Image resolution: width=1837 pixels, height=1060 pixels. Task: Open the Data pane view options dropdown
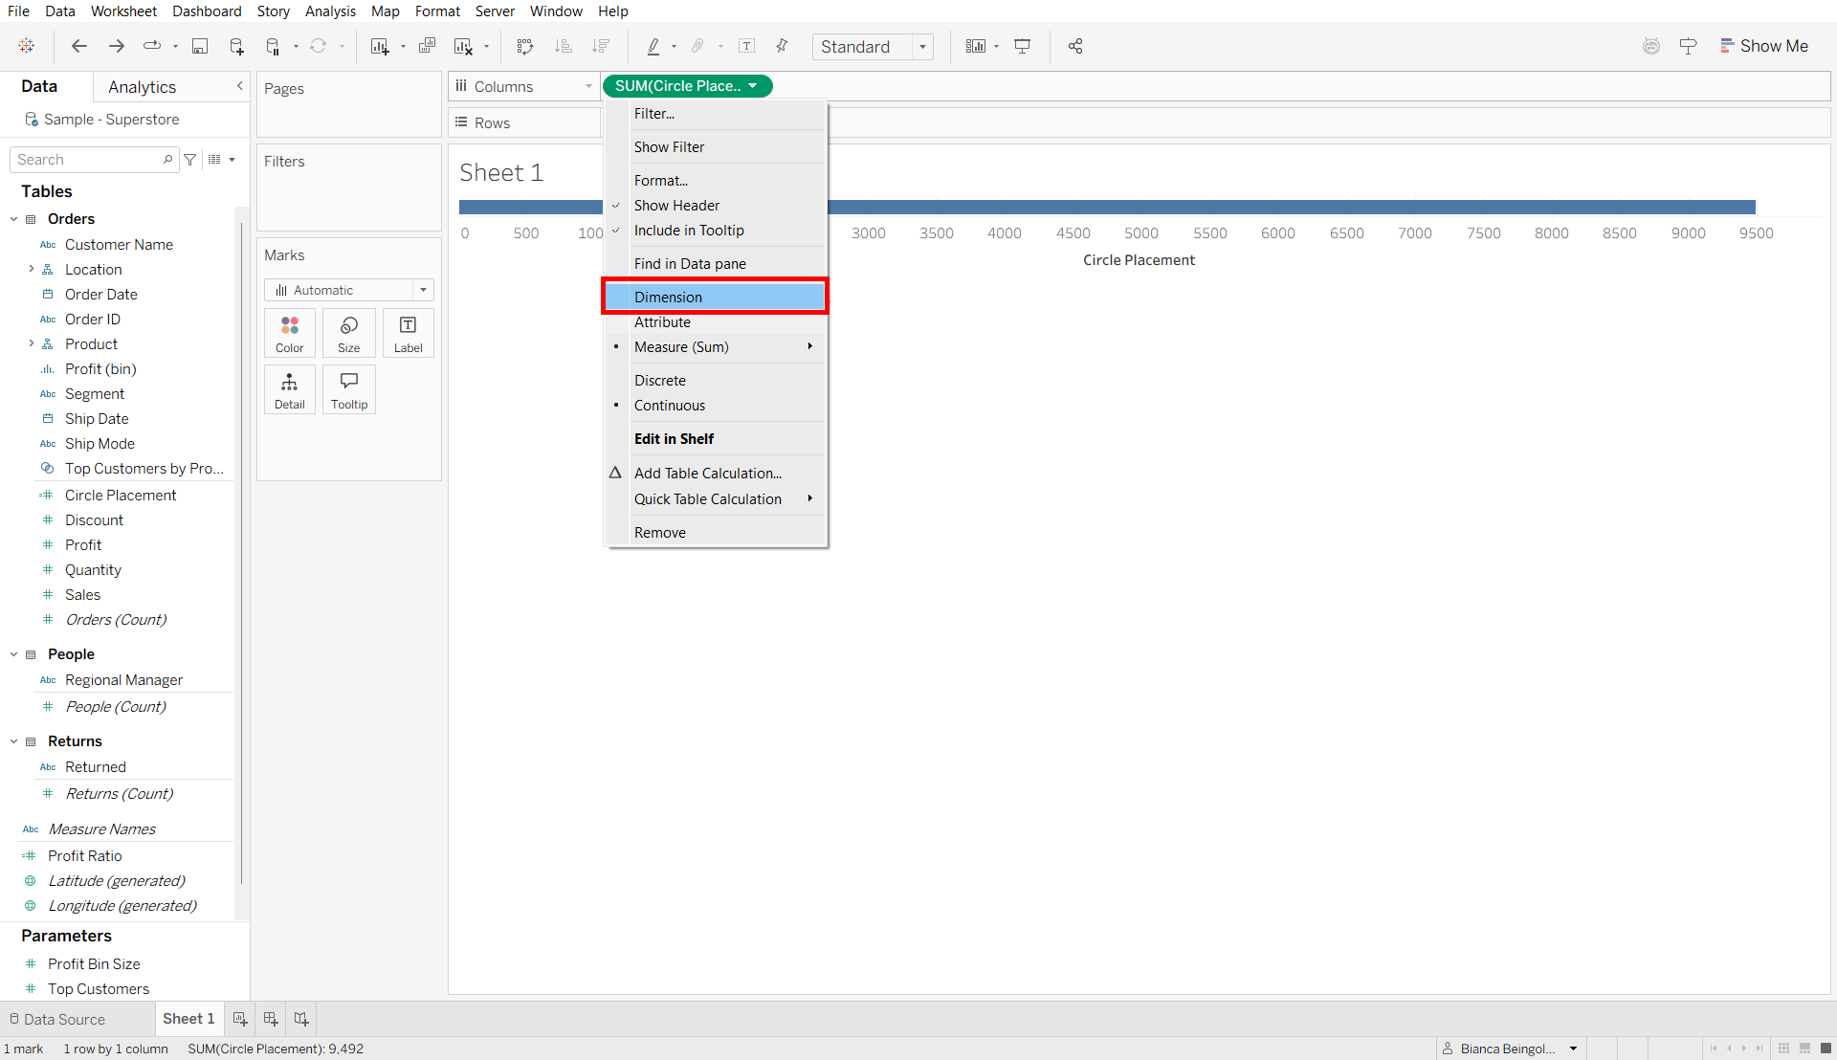(x=221, y=160)
